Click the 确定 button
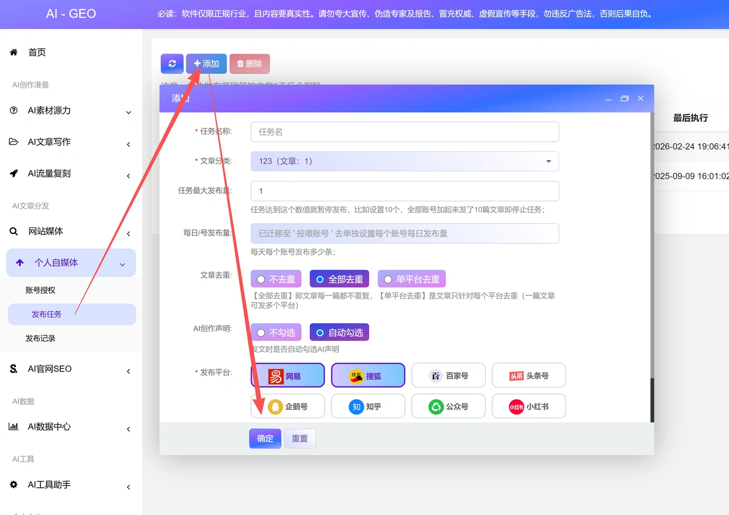This screenshot has height=515, width=729. pos(265,438)
